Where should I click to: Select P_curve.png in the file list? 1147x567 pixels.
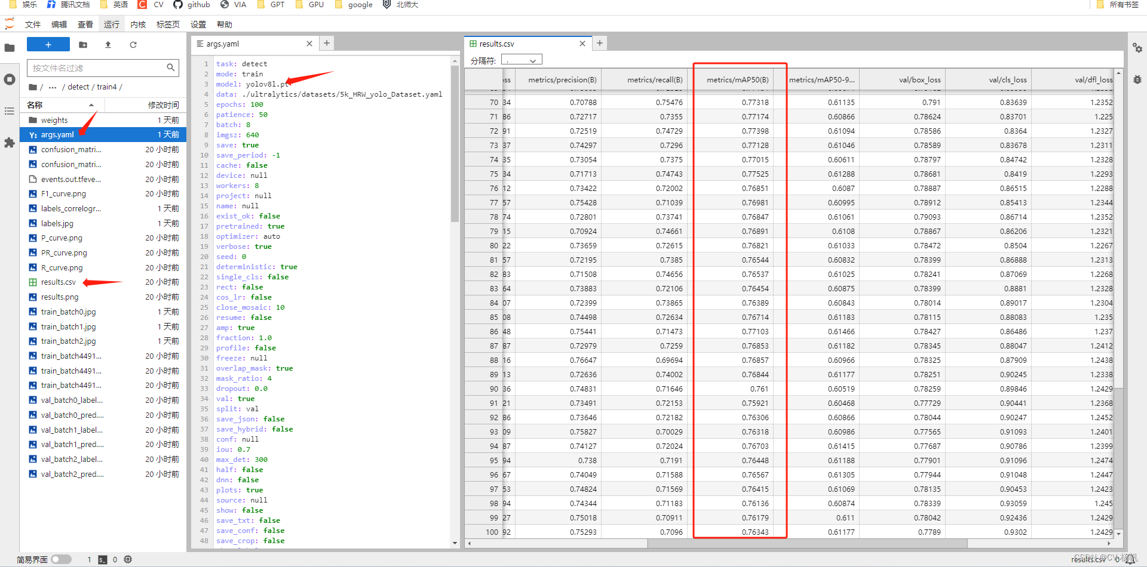[x=103, y=238]
